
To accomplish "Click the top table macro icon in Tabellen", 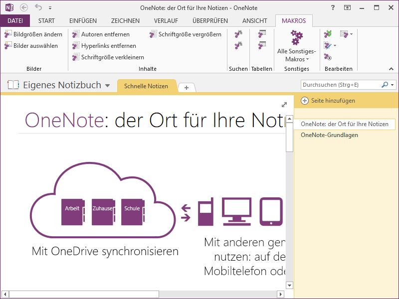I will click(262, 34).
